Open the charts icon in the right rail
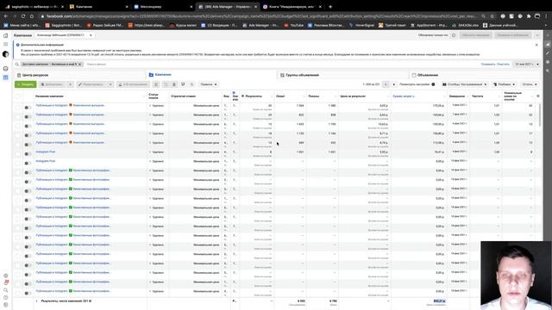The width and height of the screenshot is (552, 310). 548,44
